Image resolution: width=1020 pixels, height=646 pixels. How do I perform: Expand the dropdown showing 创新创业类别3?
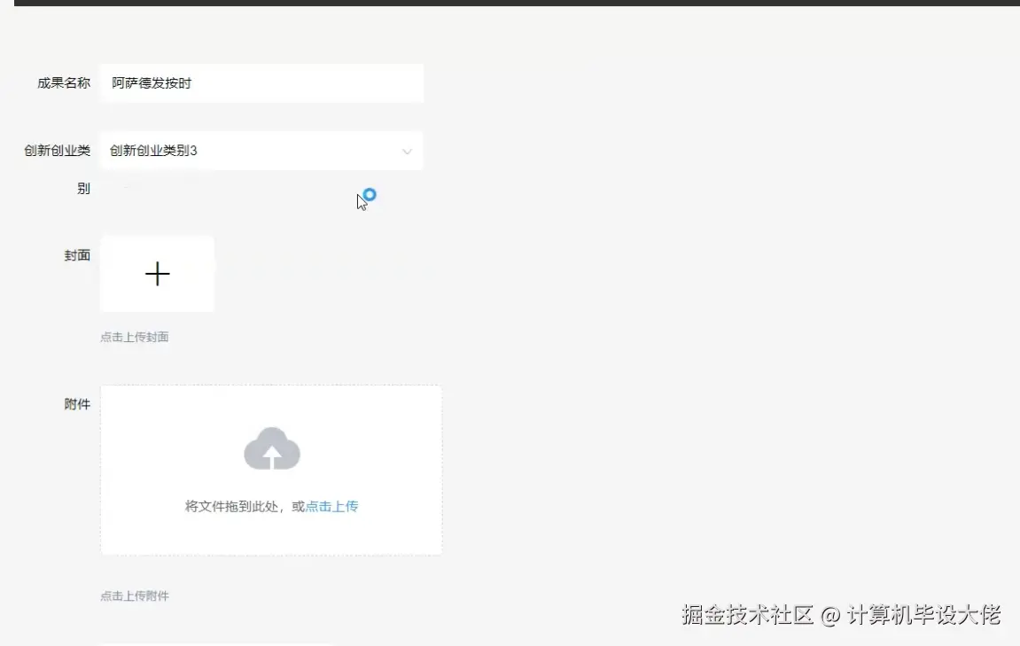click(261, 151)
